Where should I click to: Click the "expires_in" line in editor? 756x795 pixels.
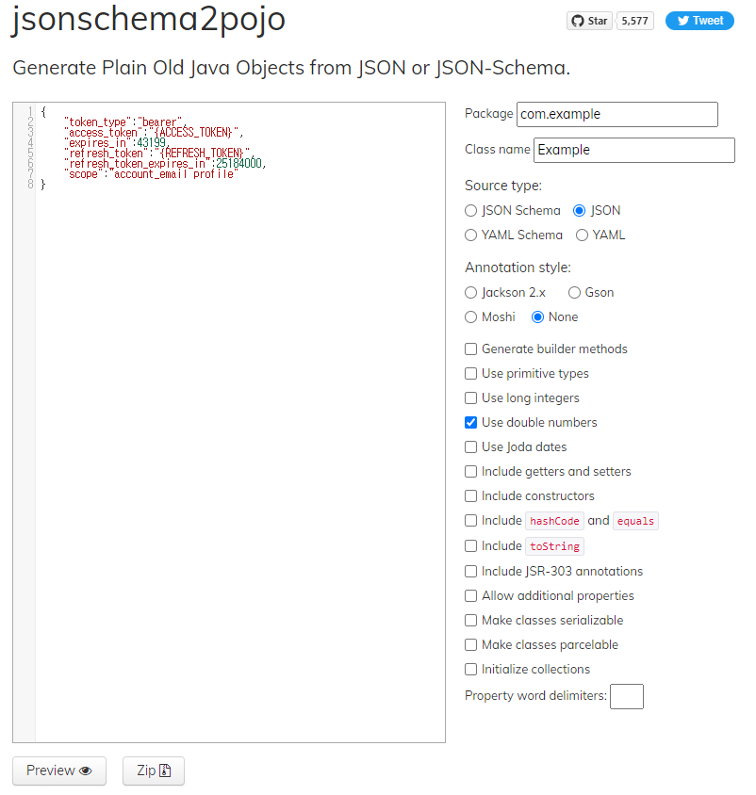[x=117, y=143]
